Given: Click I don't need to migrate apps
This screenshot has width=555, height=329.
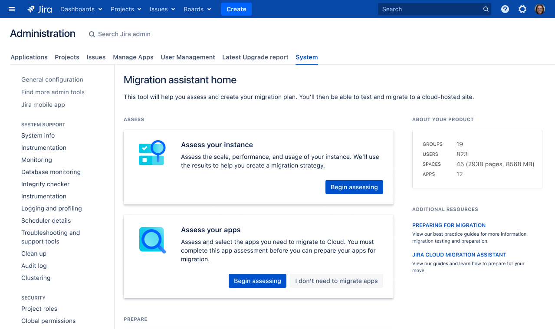Looking at the screenshot, I should pos(336,281).
